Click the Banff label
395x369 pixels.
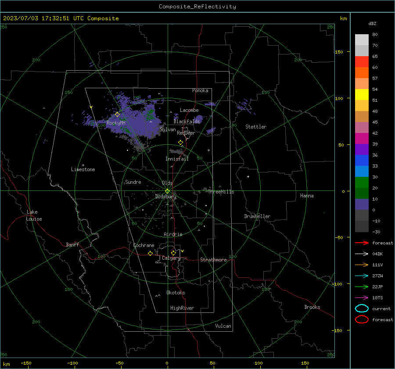[x=72, y=244]
